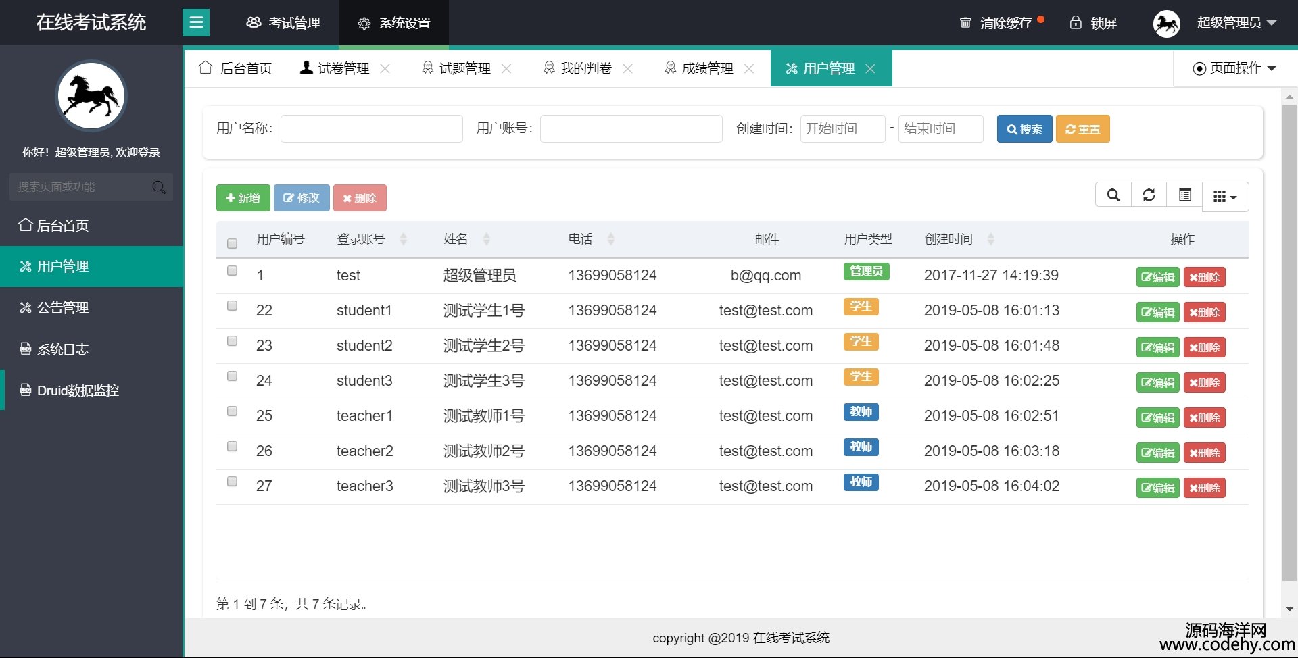The image size is (1298, 658).
Task: Check the row for student1
Action: (232, 306)
